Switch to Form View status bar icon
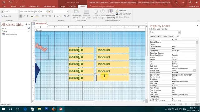 pyautogui.click(x=181, y=105)
